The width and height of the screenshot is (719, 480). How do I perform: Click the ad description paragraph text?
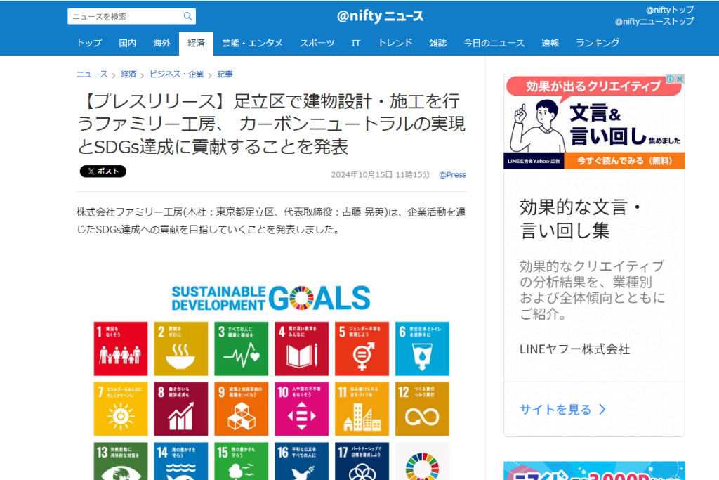pyautogui.click(x=592, y=290)
